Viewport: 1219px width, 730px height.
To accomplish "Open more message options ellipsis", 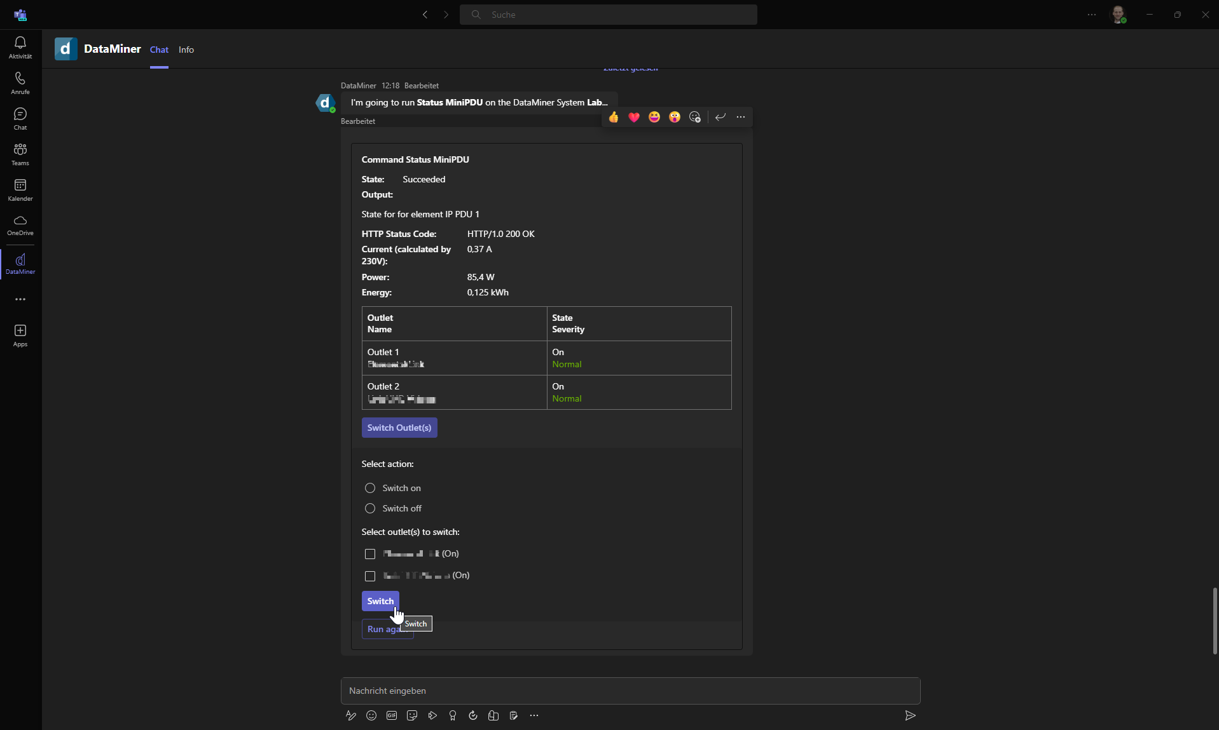I will tap(741, 117).
